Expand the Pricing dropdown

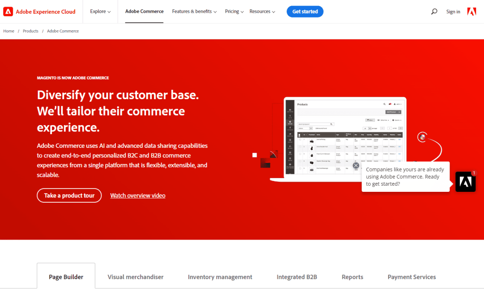tap(234, 11)
